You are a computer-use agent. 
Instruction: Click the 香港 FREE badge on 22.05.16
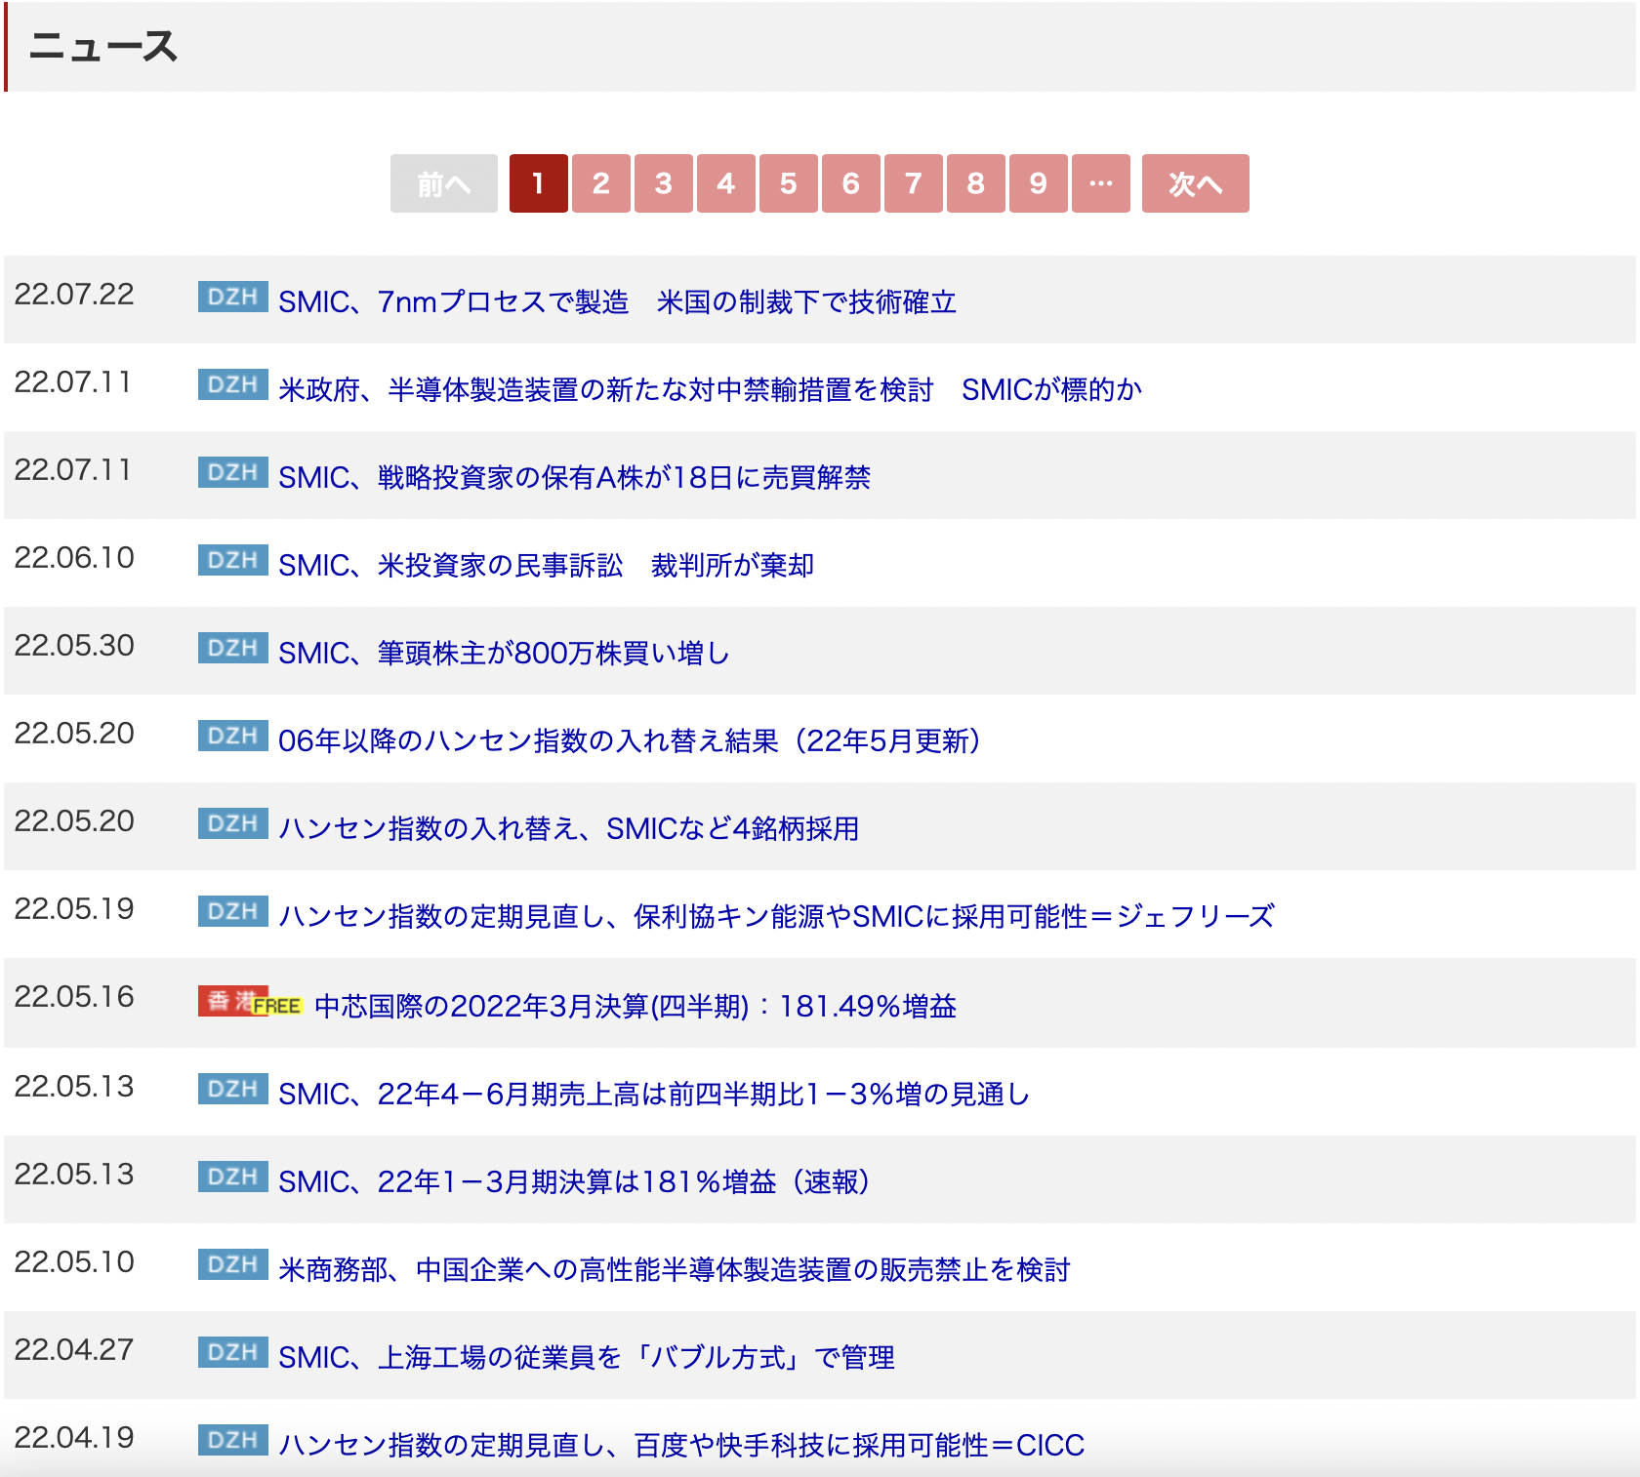(251, 1002)
